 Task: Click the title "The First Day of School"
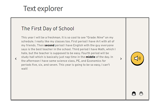48,29
